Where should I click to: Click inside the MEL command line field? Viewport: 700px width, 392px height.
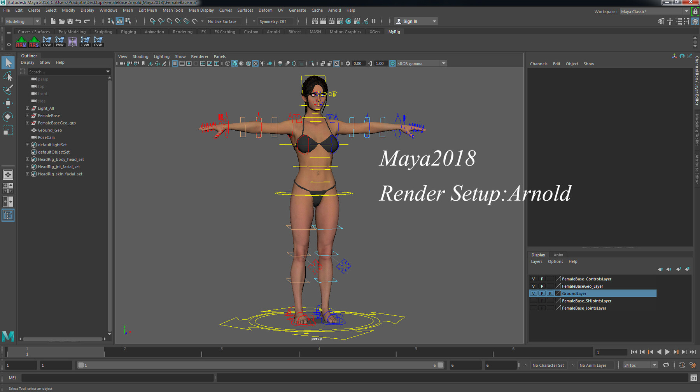(x=117, y=378)
